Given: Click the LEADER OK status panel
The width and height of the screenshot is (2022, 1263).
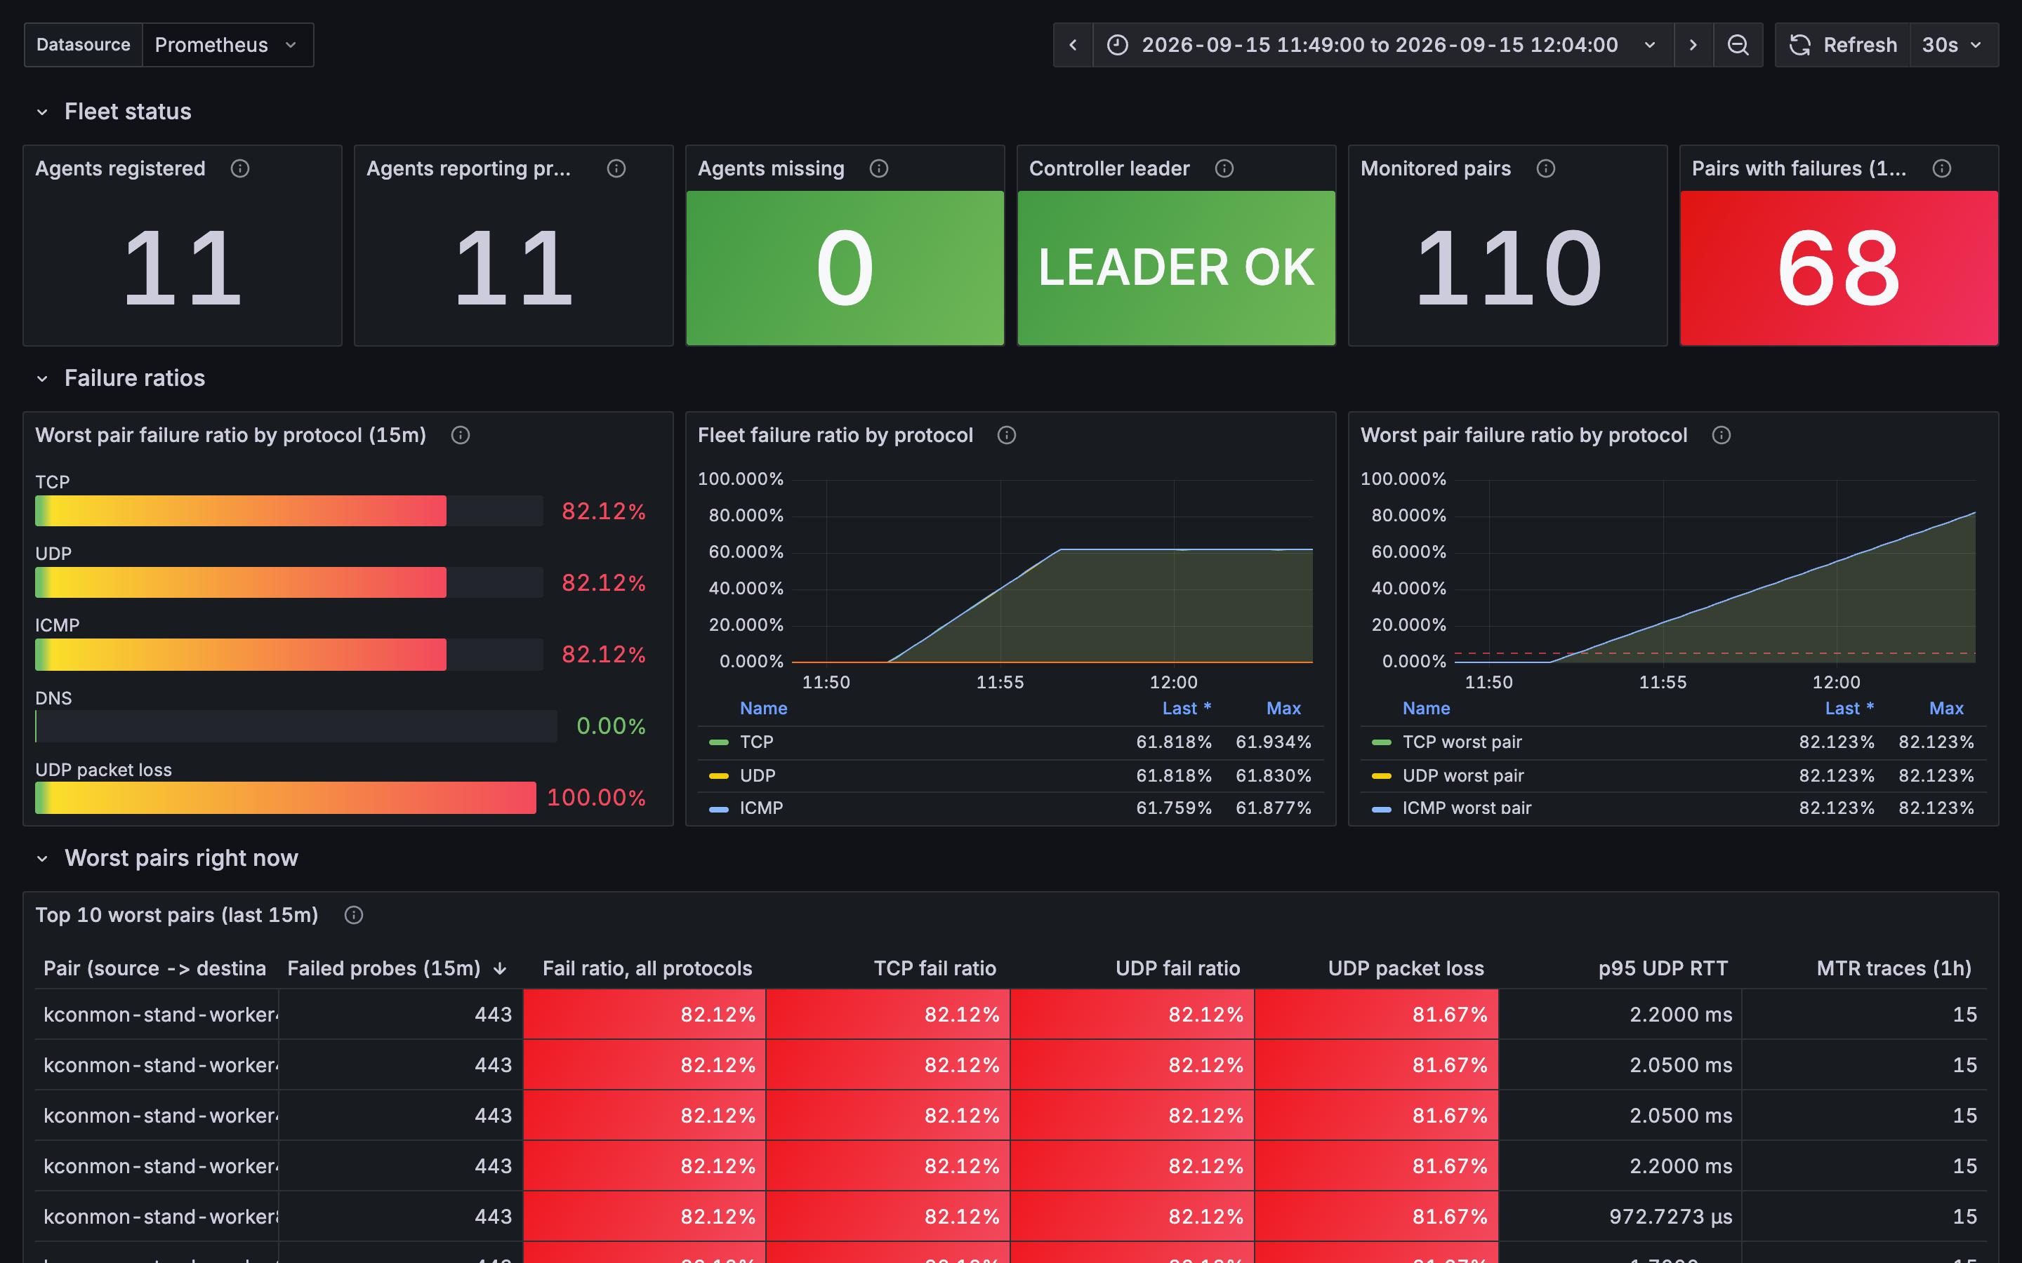Looking at the screenshot, I should [1175, 268].
